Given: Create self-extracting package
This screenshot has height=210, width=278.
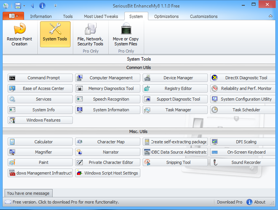Looking at the screenshot, I should point(175,142).
